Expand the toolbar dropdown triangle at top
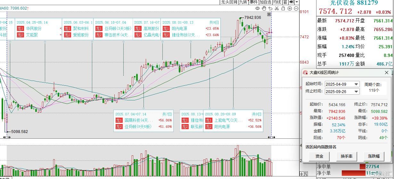 click(x=297, y=2)
